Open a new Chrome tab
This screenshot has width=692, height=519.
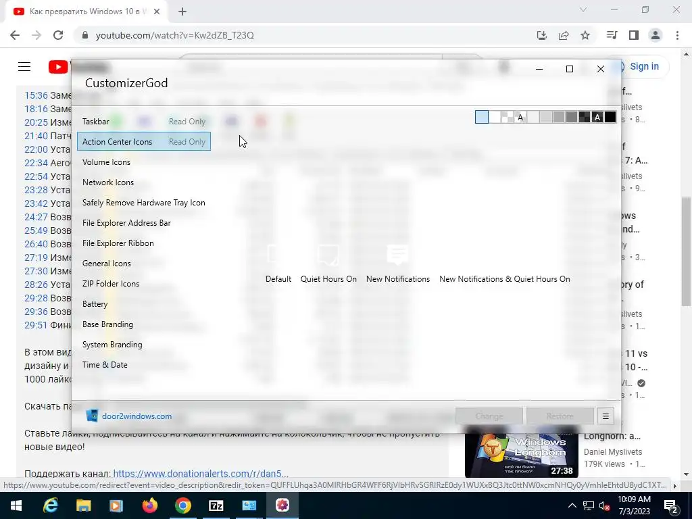point(182,11)
